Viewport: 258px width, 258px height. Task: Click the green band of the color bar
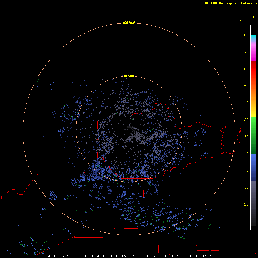tap(253, 135)
